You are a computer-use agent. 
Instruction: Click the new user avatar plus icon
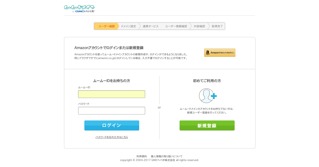[x=208, y=95]
